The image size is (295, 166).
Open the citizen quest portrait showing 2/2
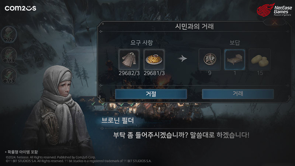[x=9, y=34]
